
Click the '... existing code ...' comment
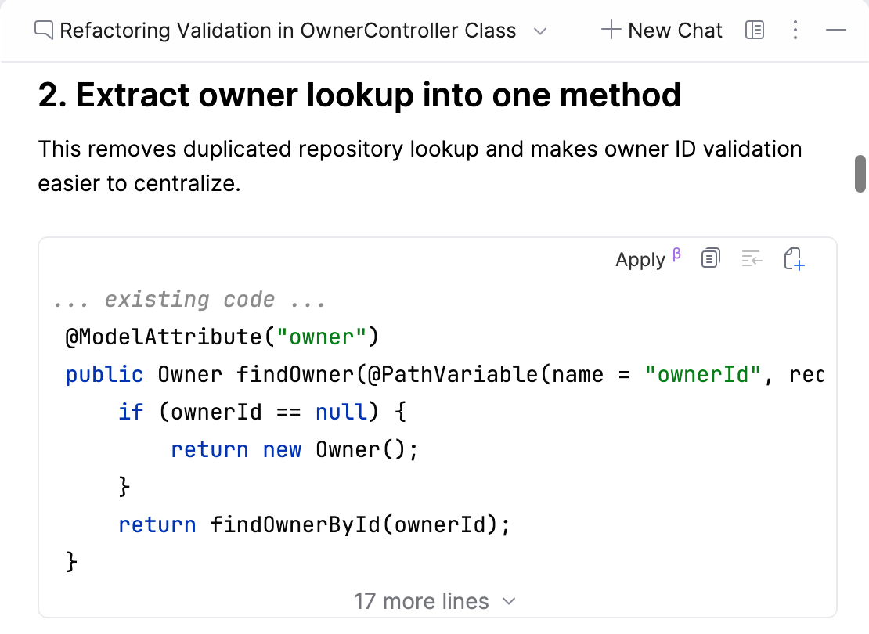(189, 299)
